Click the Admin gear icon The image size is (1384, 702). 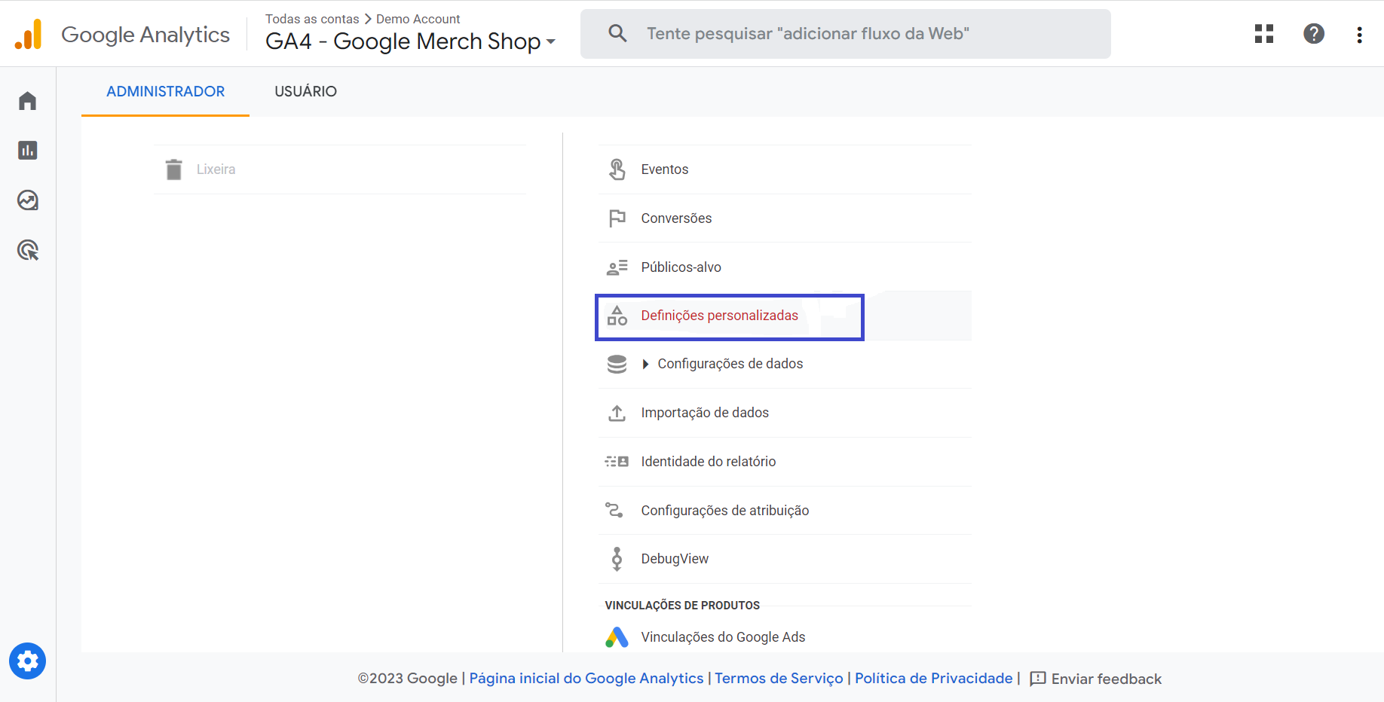(x=28, y=661)
